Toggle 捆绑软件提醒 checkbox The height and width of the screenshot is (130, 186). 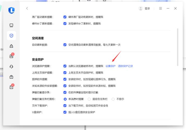(x=65, y=79)
